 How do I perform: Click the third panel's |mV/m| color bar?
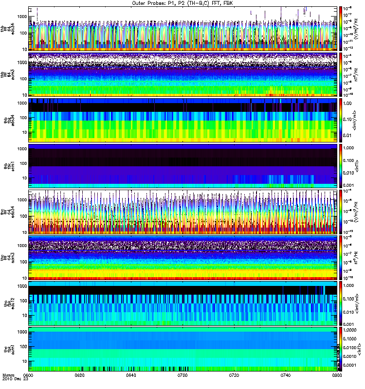click(x=341, y=120)
